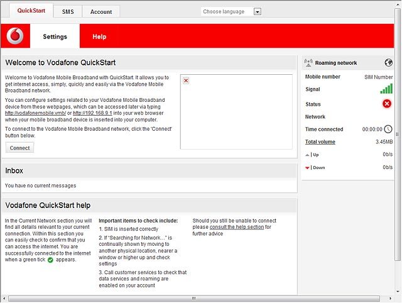Click the empty image frame in welcome panel
402x303 pixels.
[x=236, y=112]
